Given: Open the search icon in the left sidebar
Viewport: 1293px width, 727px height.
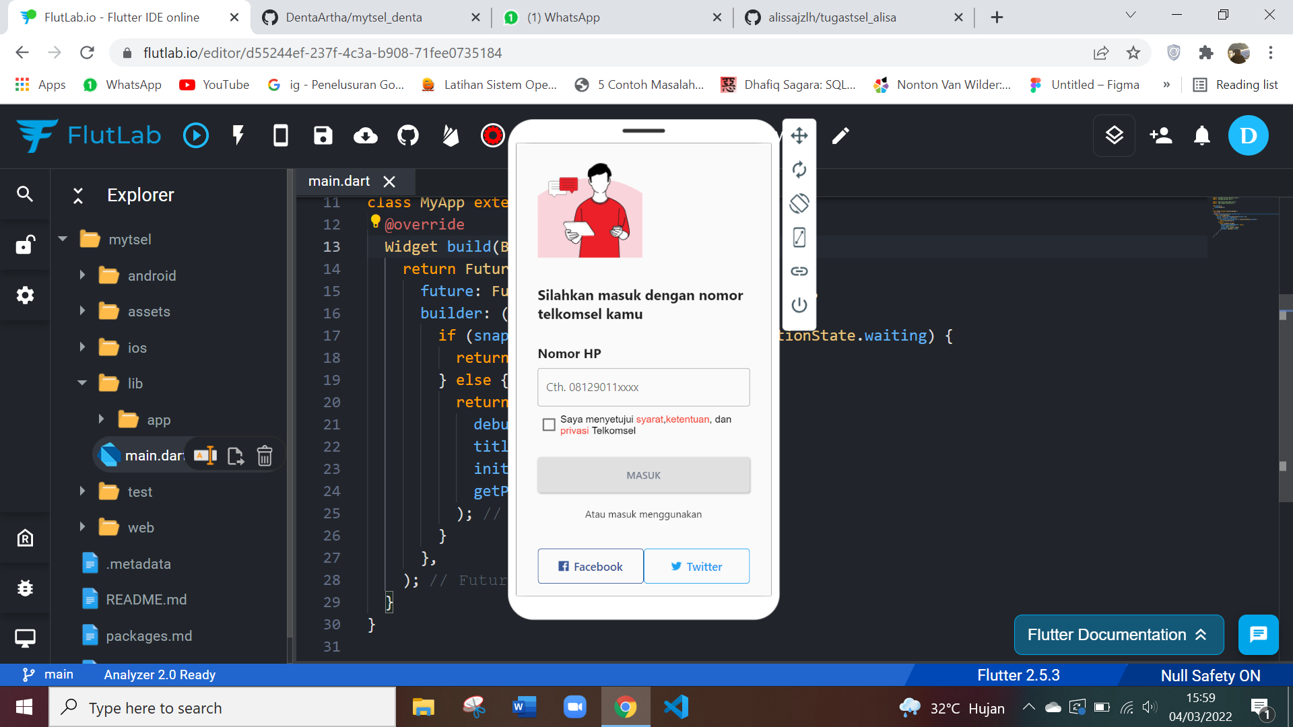Looking at the screenshot, I should [x=25, y=194].
